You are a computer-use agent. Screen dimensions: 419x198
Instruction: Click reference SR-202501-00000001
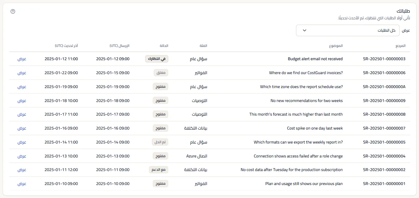click(x=384, y=184)
